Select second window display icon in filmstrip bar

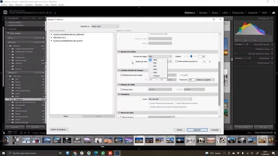pyautogui.click(x=15, y=133)
